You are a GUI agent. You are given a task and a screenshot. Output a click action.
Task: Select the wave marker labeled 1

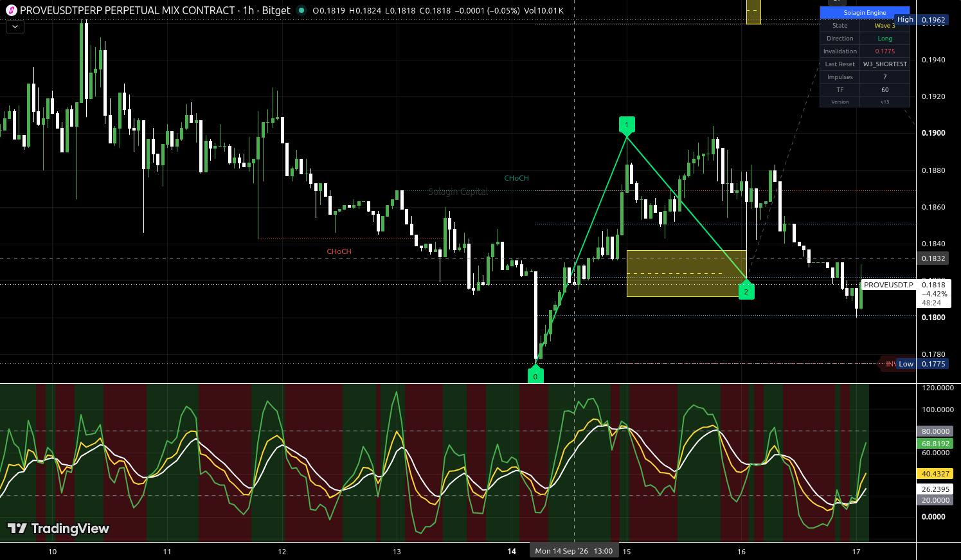pyautogui.click(x=627, y=125)
